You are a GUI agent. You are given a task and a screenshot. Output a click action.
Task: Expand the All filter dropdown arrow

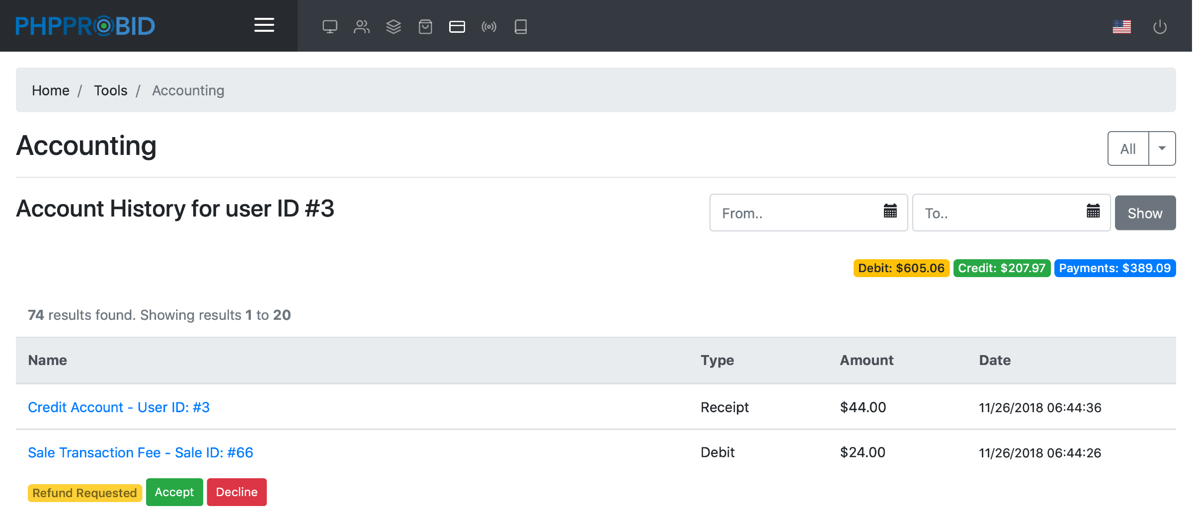pyautogui.click(x=1162, y=148)
